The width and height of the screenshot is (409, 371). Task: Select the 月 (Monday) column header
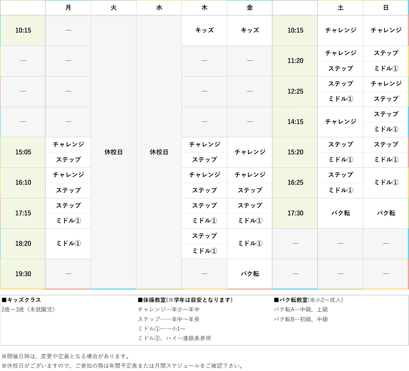click(x=68, y=8)
